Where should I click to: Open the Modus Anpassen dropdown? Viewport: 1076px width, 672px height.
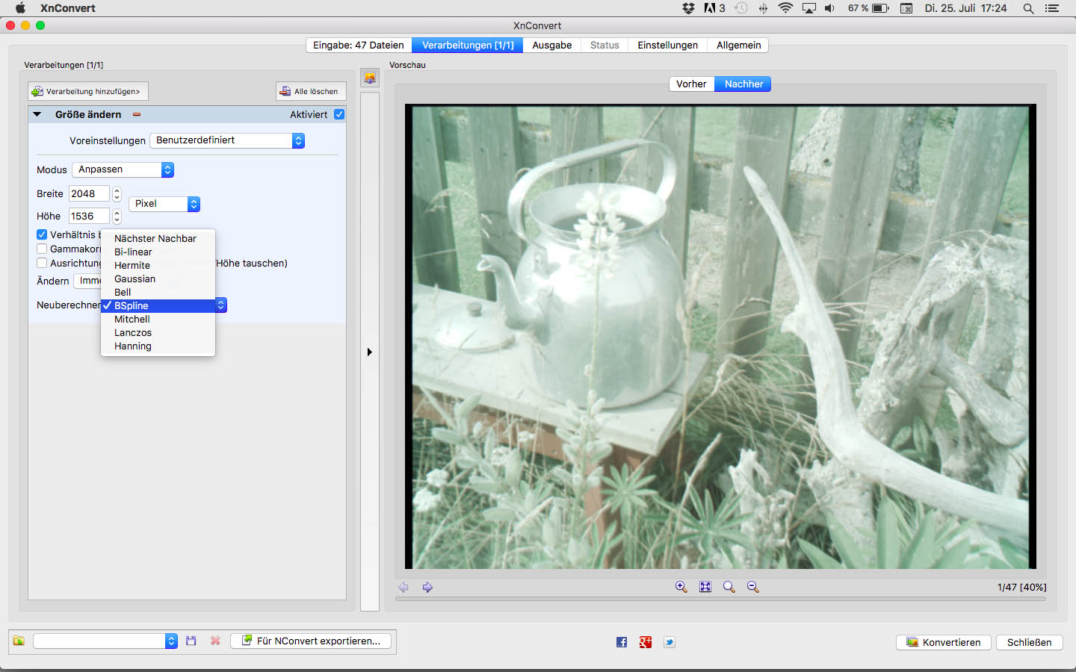(123, 169)
